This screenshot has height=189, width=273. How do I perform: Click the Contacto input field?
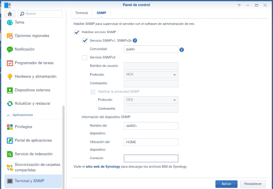click(151, 158)
